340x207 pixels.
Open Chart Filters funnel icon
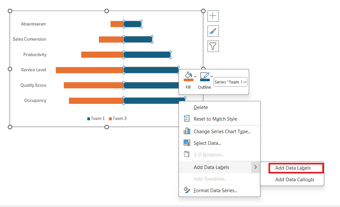[213, 46]
